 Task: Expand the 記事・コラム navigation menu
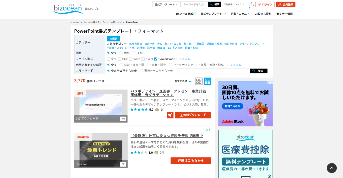click(x=240, y=14)
